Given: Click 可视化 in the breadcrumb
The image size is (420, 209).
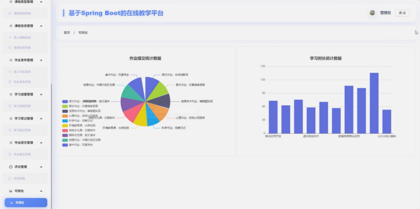Looking at the screenshot, I should [83, 32].
